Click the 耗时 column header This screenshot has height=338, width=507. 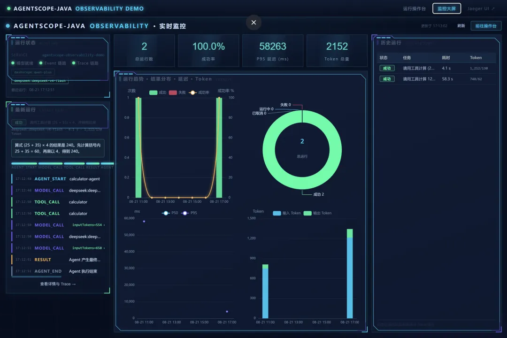point(446,58)
